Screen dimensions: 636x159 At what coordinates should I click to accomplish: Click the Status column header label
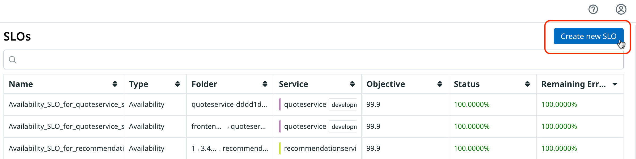[x=467, y=84]
